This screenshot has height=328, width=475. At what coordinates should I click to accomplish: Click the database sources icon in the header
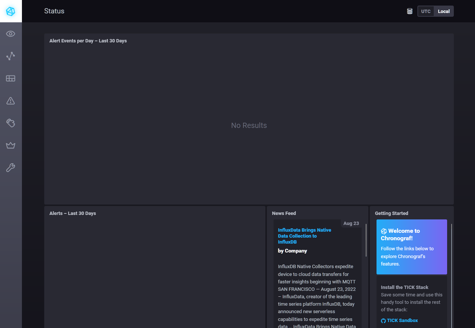(x=409, y=11)
